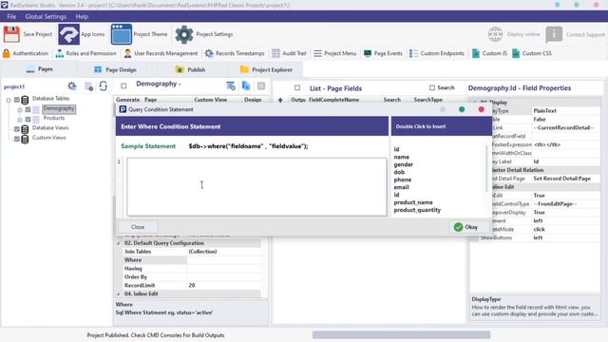Select 'dob' in field insert list
608x342 pixels.
(x=399, y=172)
